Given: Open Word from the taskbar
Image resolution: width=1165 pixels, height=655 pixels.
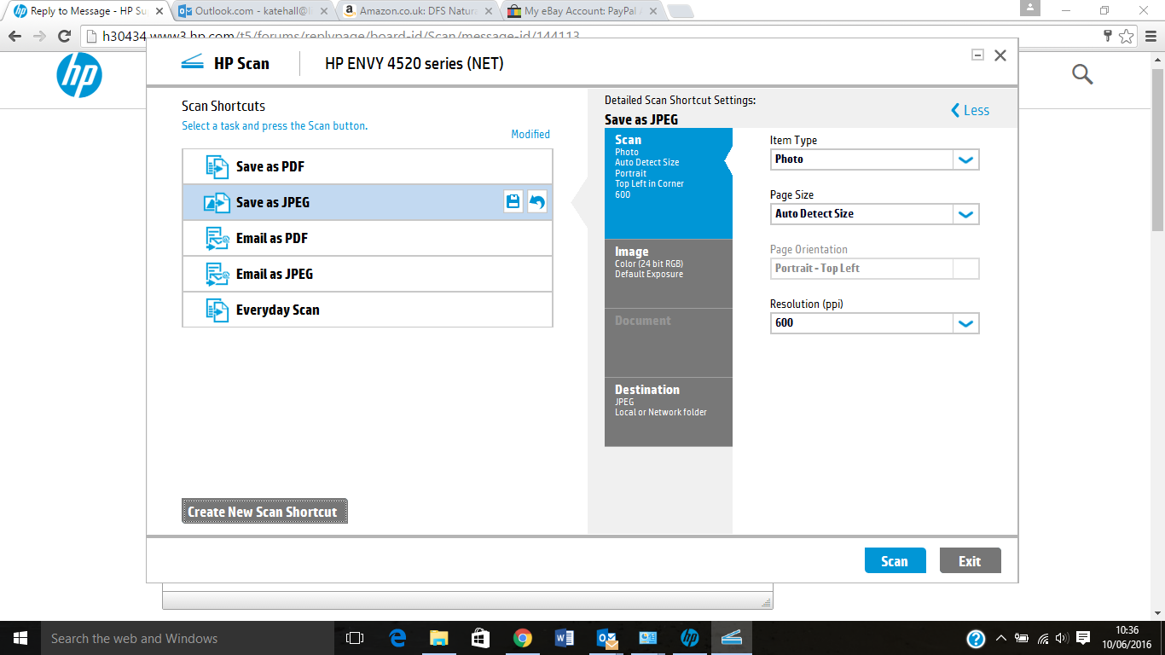Looking at the screenshot, I should pos(564,638).
